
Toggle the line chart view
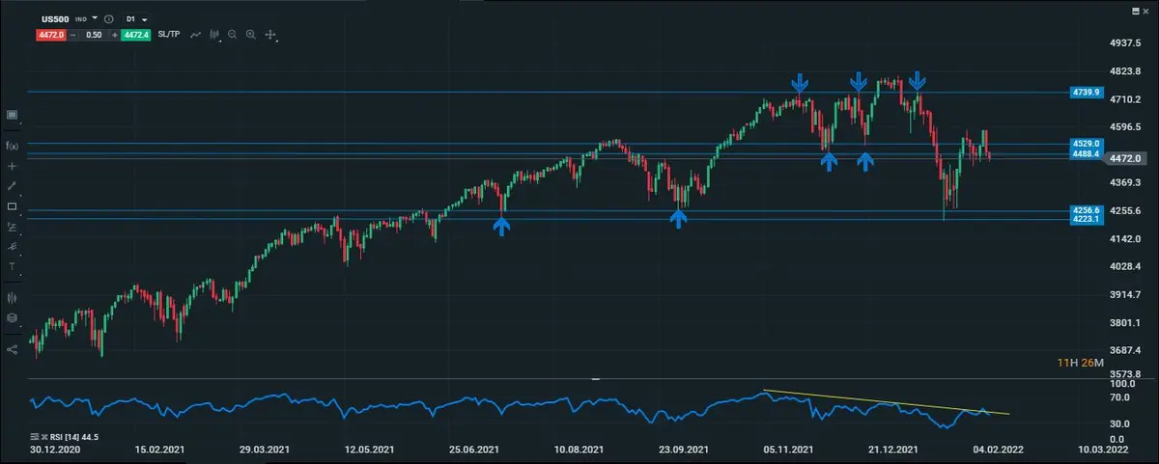point(196,35)
